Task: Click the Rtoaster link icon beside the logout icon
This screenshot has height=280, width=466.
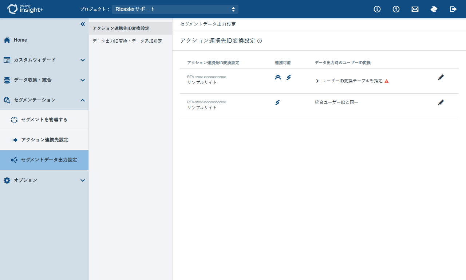Action: [434, 9]
